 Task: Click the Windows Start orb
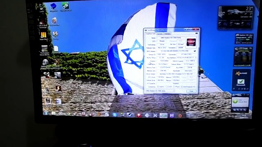46,113
